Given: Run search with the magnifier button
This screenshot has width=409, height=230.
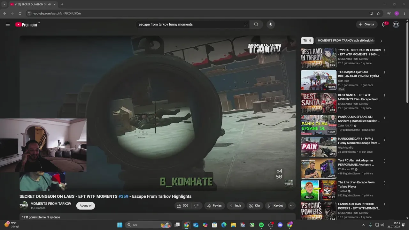Looking at the screenshot, I should pos(256,25).
